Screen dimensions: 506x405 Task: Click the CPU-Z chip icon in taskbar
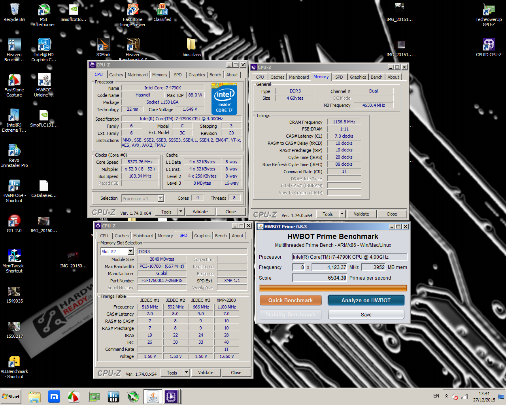(172, 396)
